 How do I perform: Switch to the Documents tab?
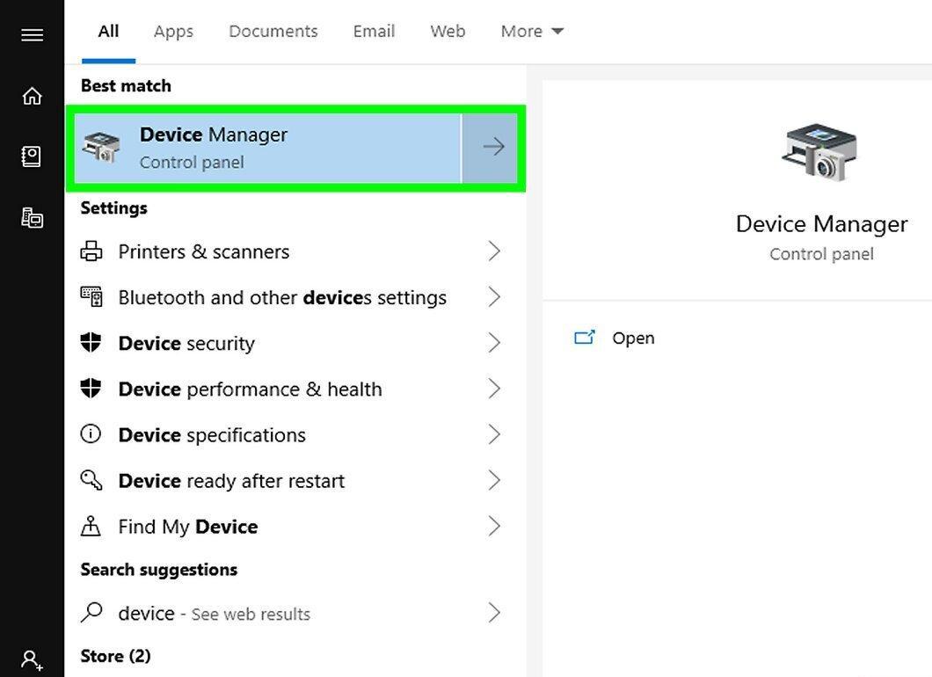click(x=273, y=31)
